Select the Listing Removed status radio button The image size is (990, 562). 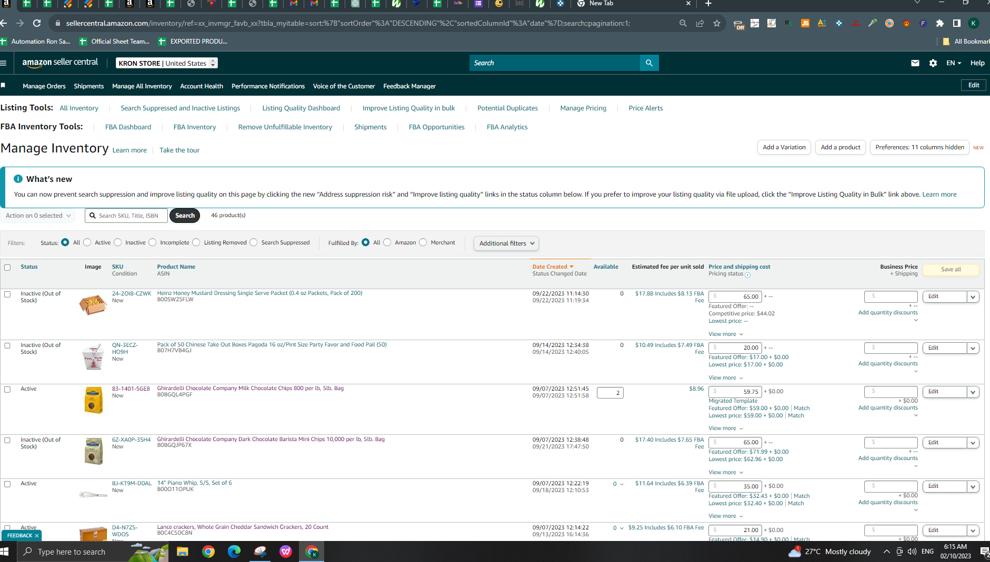coord(196,242)
